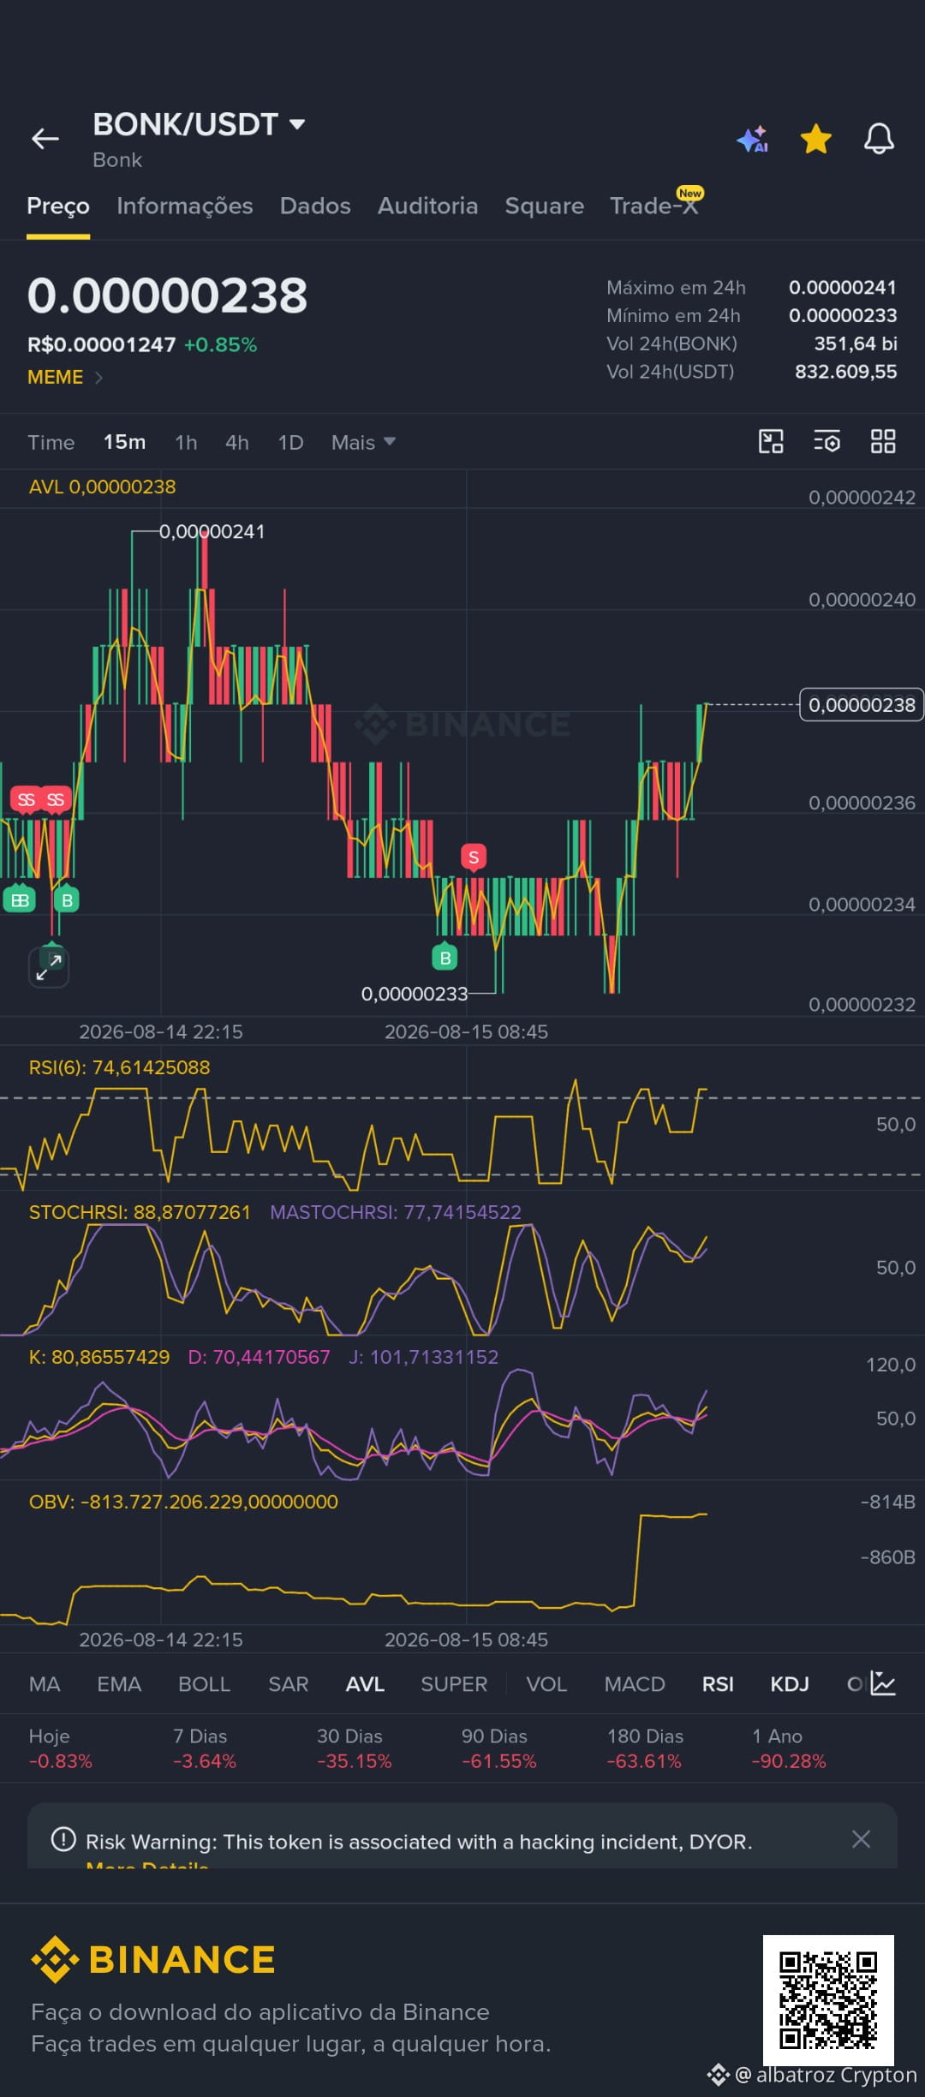Toggle the VOL indicator

click(x=546, y=1684)
